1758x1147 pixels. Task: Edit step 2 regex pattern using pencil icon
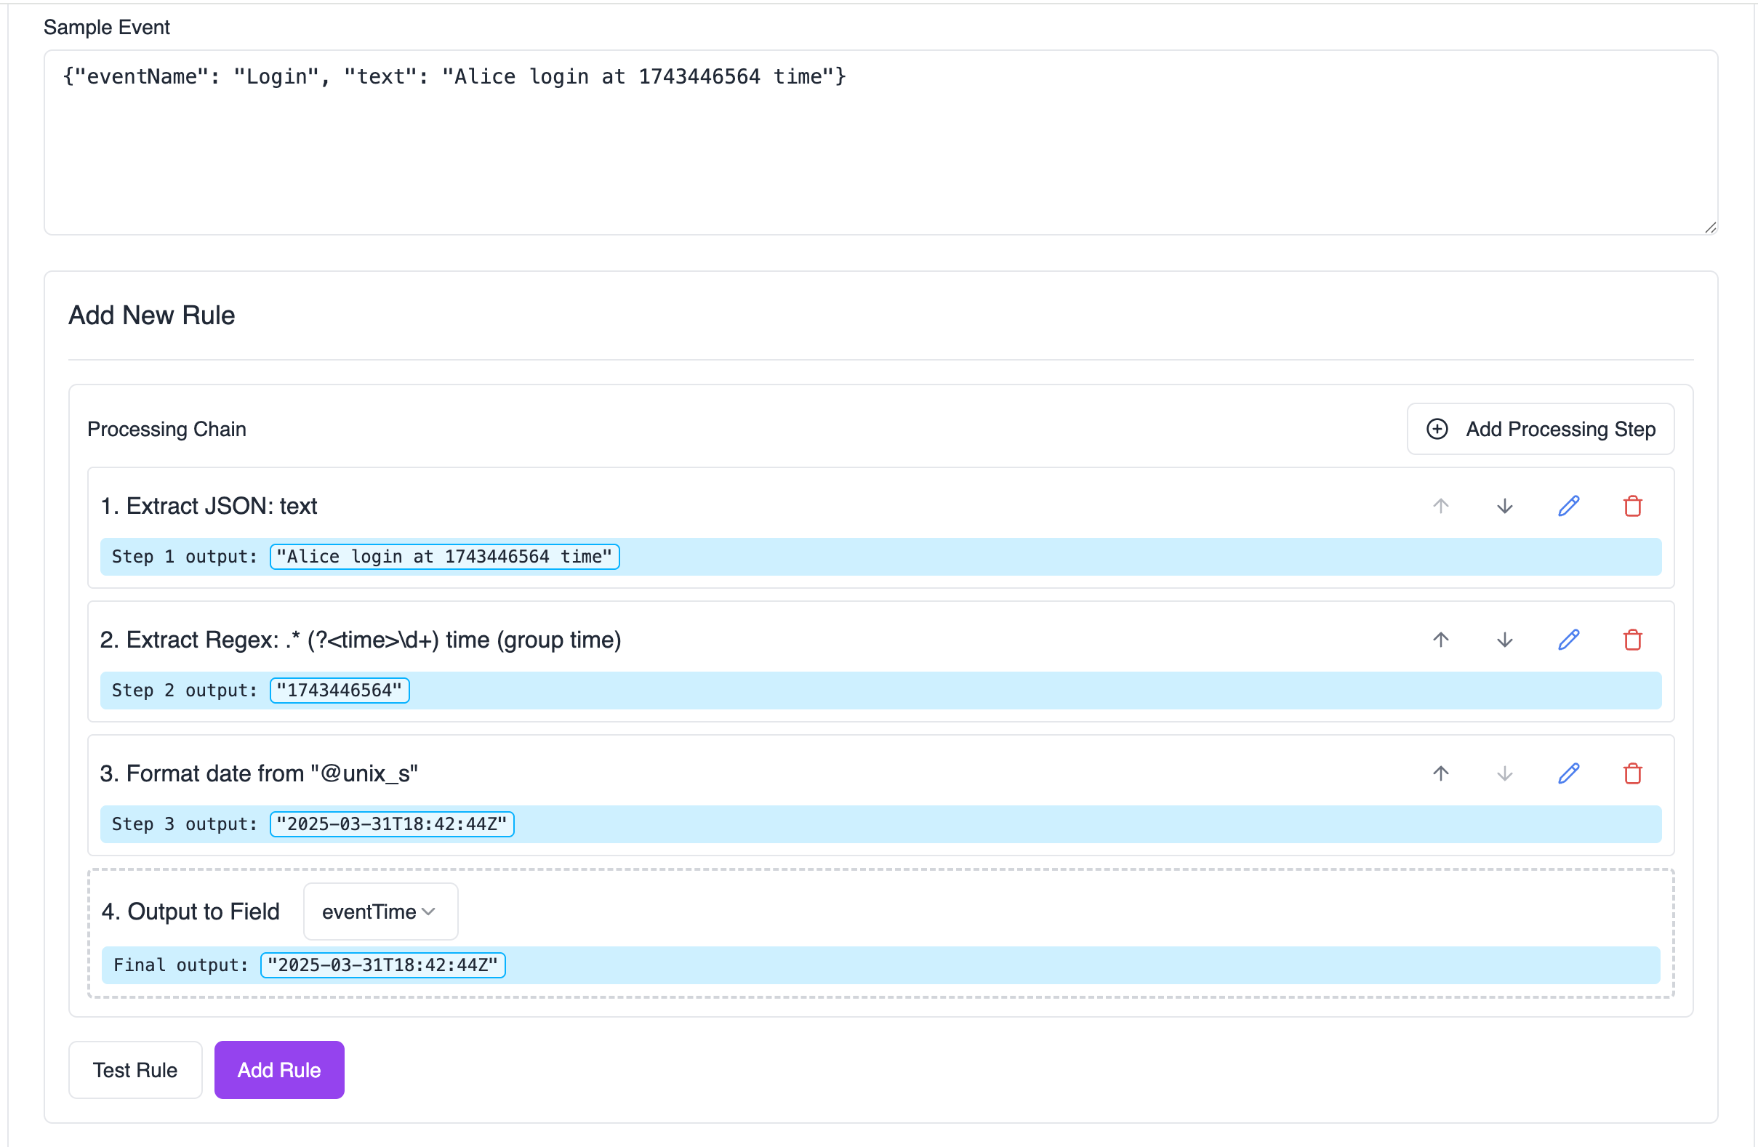pos(1569,640)
